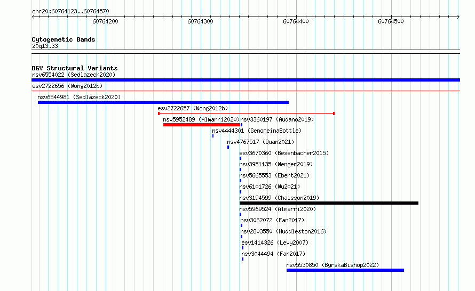Open the esv2722656 (Wong2012b) variant label
Image resolution: width=475 pixels, height=291 pixels.
(x=67, y=86)
